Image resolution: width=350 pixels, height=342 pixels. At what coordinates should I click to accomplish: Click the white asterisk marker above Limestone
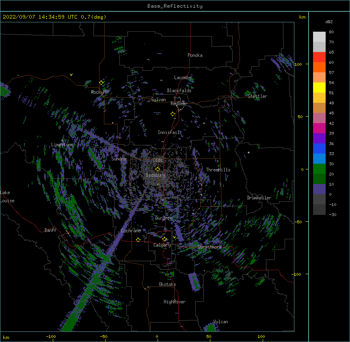[x=63, y=140]
